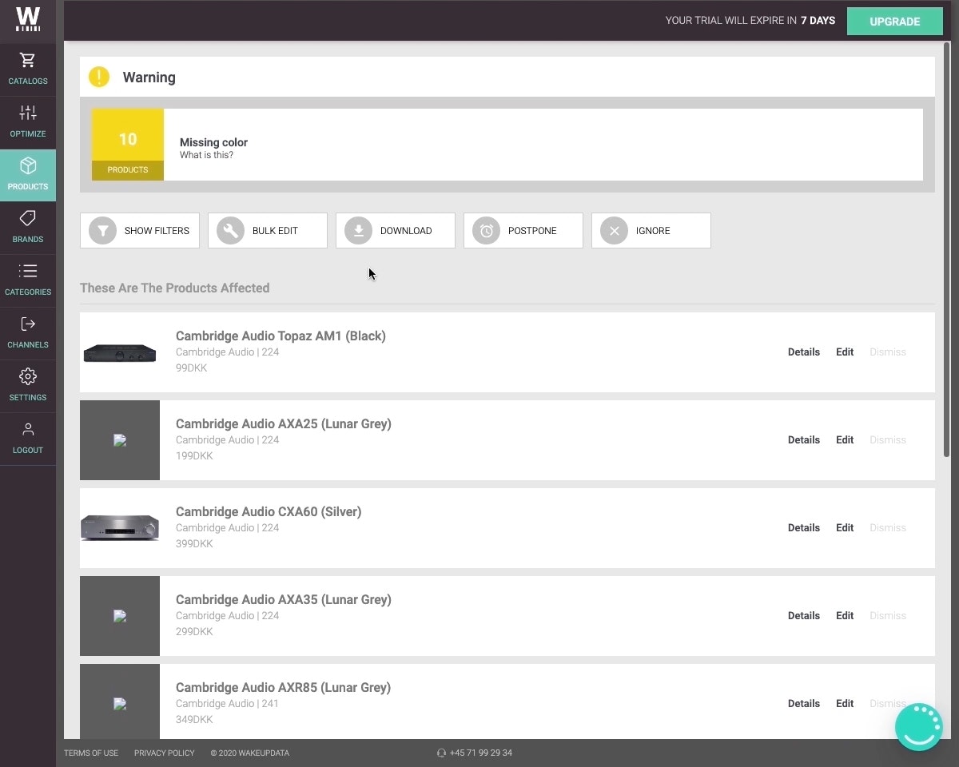Click the AXA25 broken image thumbnail

click(120, 440)
